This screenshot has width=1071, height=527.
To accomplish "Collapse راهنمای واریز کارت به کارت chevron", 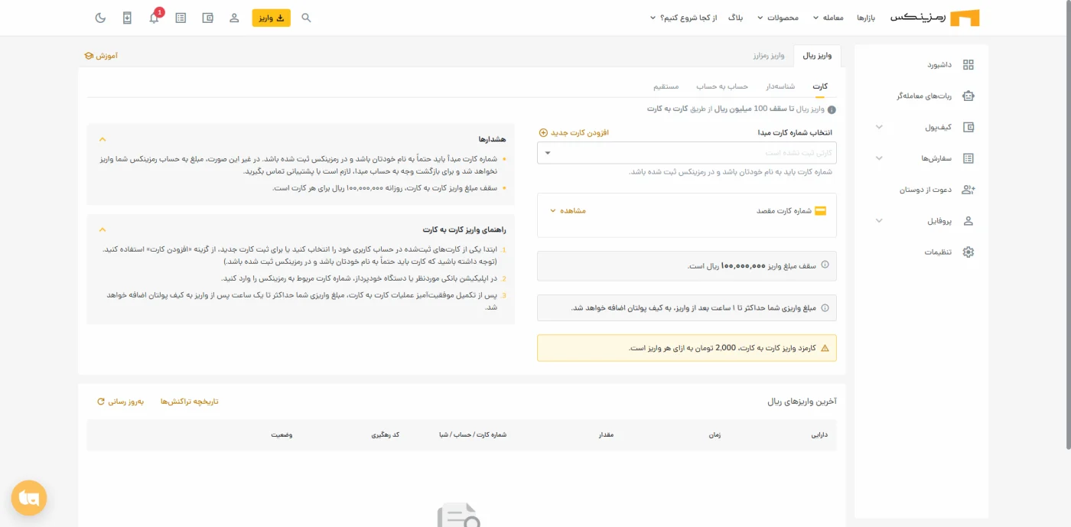I will tap(103, 229).
